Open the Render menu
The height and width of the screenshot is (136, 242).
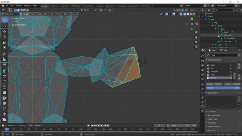19,6
